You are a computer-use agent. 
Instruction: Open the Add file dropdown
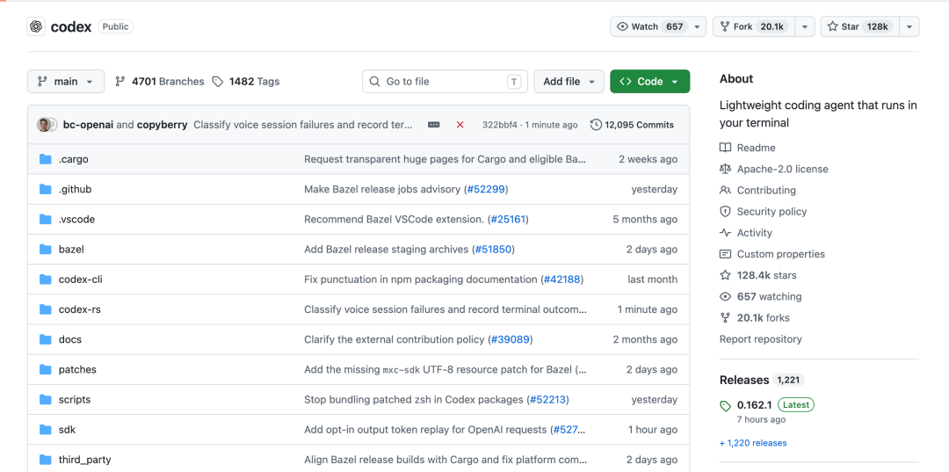(x=569, y=81)
